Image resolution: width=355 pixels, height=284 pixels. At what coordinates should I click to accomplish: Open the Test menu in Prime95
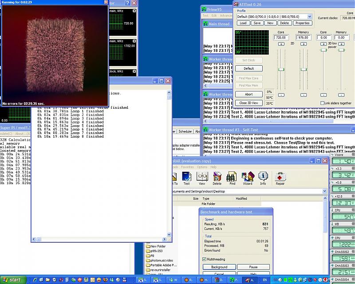point(205,16)
